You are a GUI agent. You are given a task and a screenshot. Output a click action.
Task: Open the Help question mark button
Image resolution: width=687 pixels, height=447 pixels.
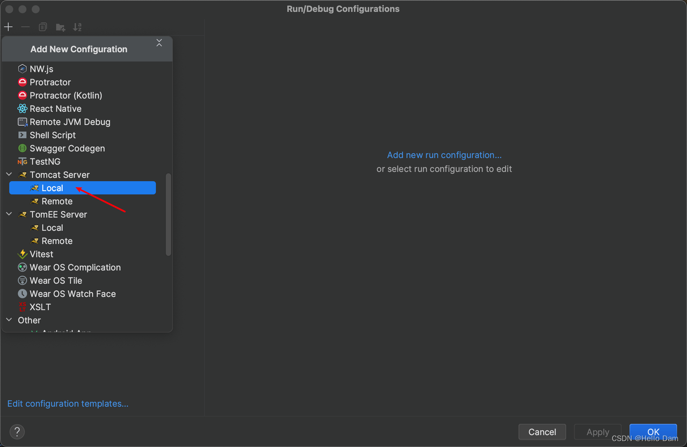(x=17, y=431)
